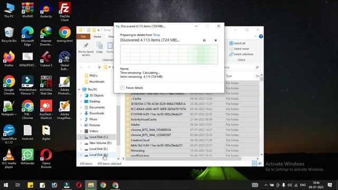Viewport: 338px width, 190px height.
Task: Select the ~Cache folder row
Action: [x=192, y=99]
